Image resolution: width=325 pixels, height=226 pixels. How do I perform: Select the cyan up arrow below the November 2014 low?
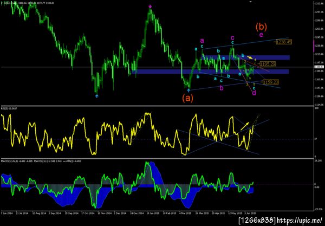96,96
